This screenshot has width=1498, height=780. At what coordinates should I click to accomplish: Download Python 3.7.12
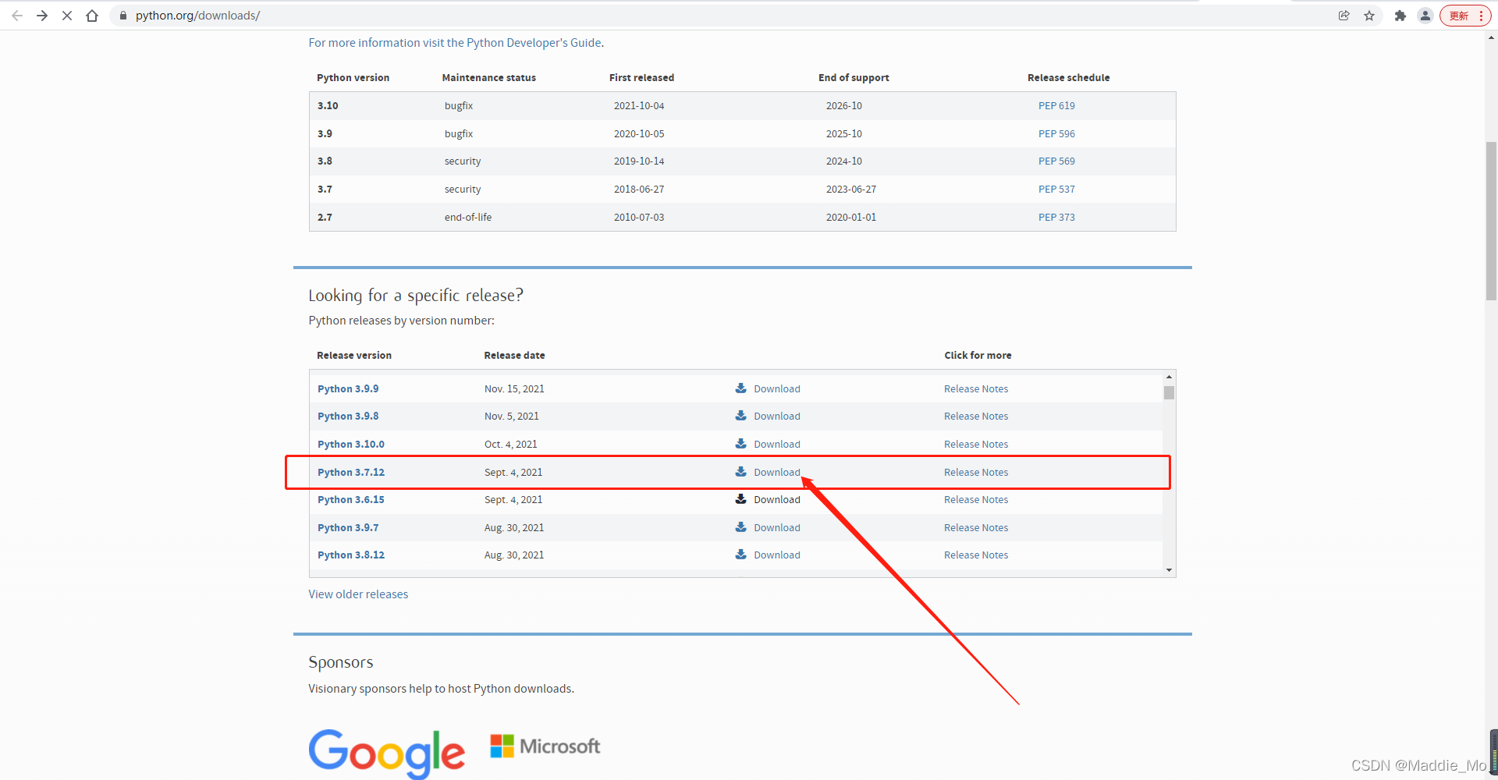click(777, 472)
